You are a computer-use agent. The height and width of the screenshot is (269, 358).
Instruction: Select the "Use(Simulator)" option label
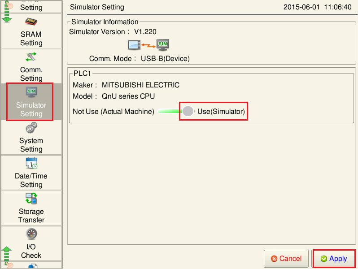(221, 111)
